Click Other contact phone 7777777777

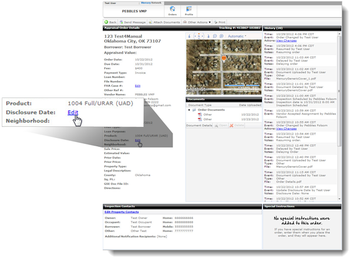click(x=184, y=231)
